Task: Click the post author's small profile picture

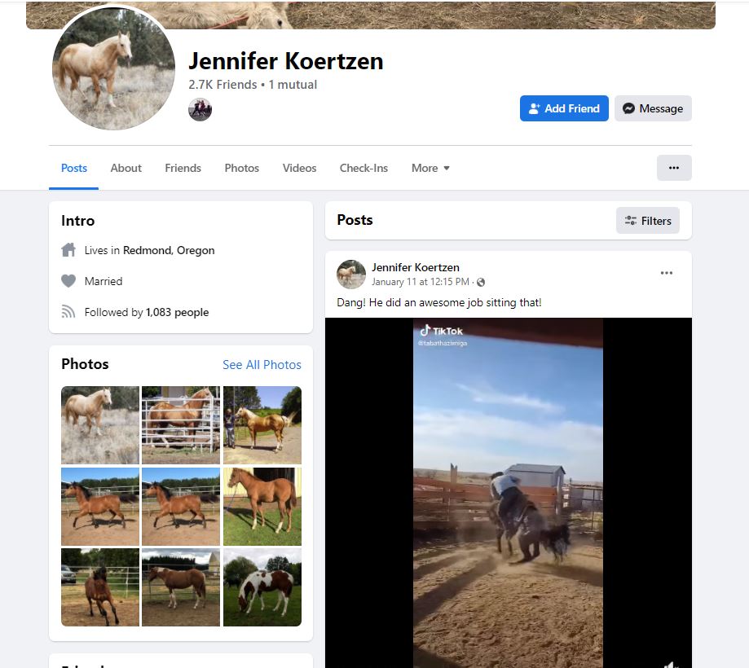Action: click(351, 274)
